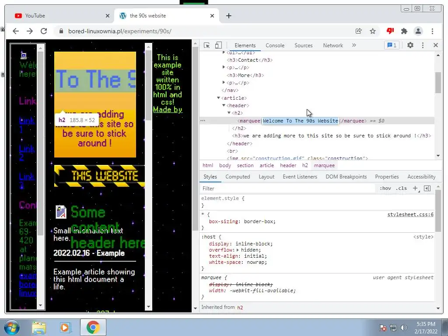Click the Elements panel vertical scrollbar thumb
The image size is (448, 336).
(x=438, y=83)
